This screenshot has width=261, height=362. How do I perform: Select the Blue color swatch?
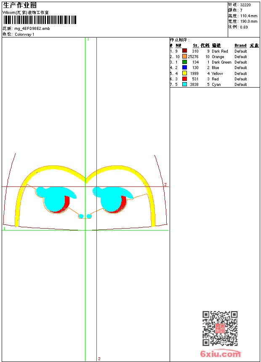(x=184, y=67)
